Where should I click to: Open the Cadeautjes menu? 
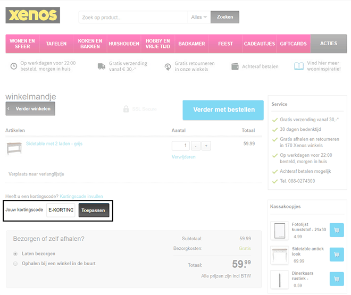pyautogui.click(x=260, y=44)
